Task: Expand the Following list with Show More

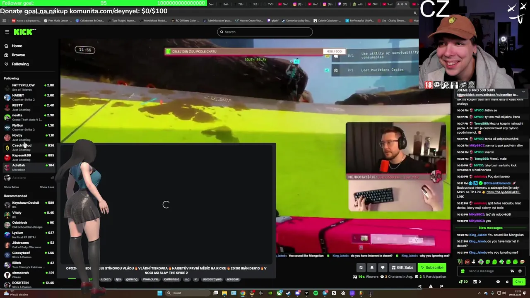Action: tap(11, 187)
